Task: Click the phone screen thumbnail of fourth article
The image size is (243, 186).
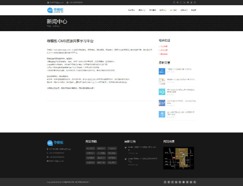Action: 162,103
